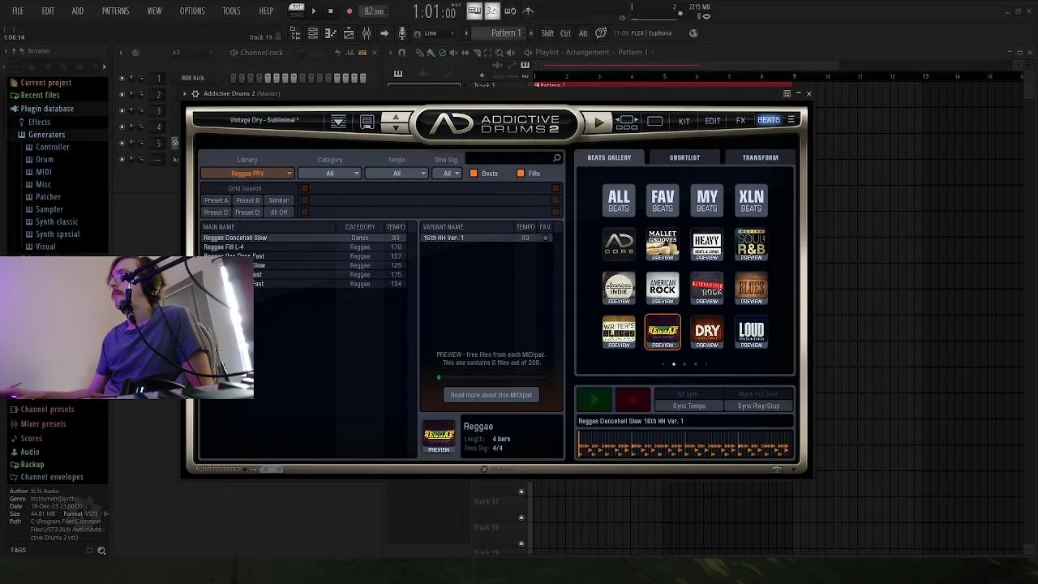Open the Pattern 1 selector

point(505,33)
